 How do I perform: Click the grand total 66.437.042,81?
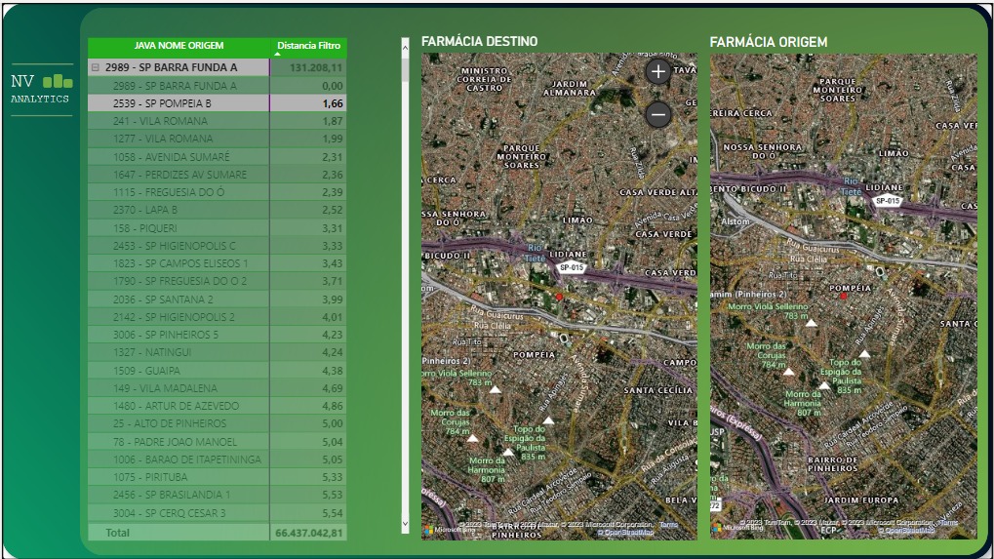coord(309,533)
